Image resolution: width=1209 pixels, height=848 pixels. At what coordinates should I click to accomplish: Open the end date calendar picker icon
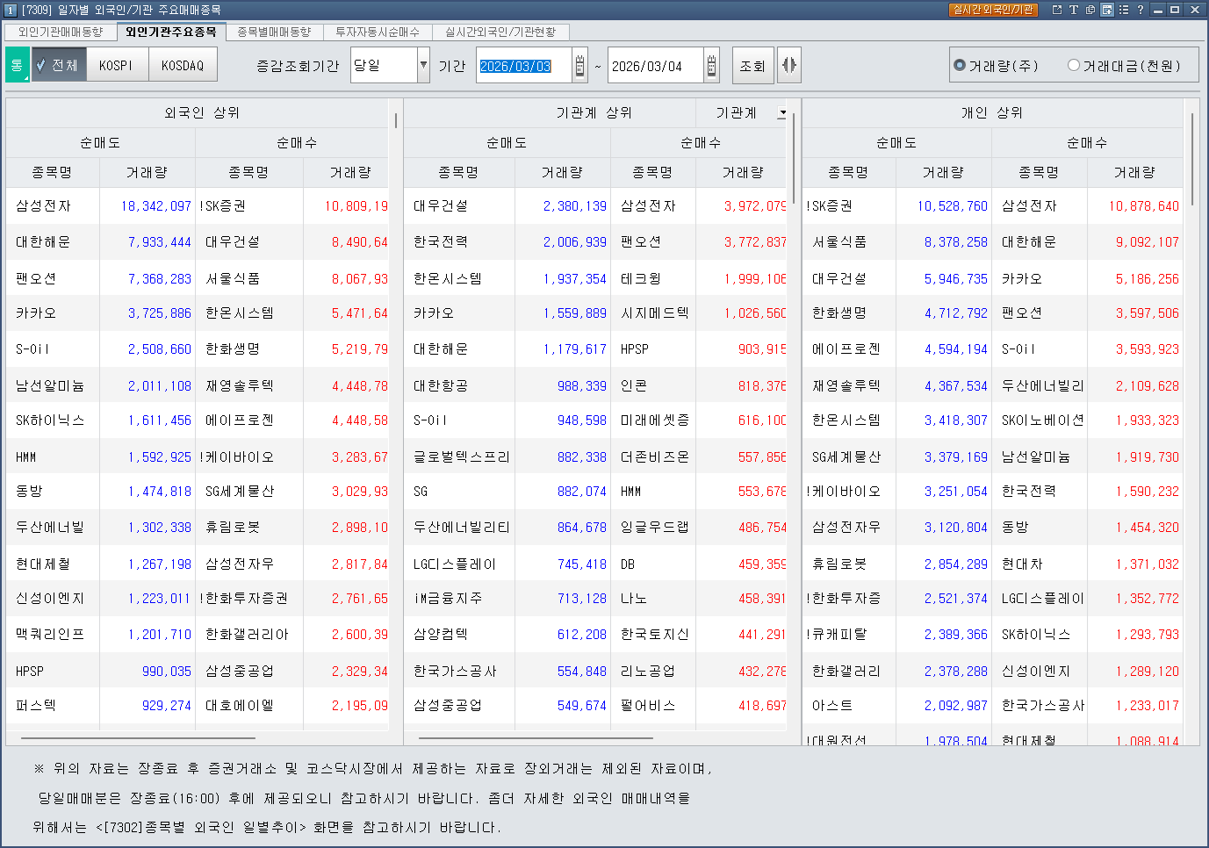[x=711, y=66]
